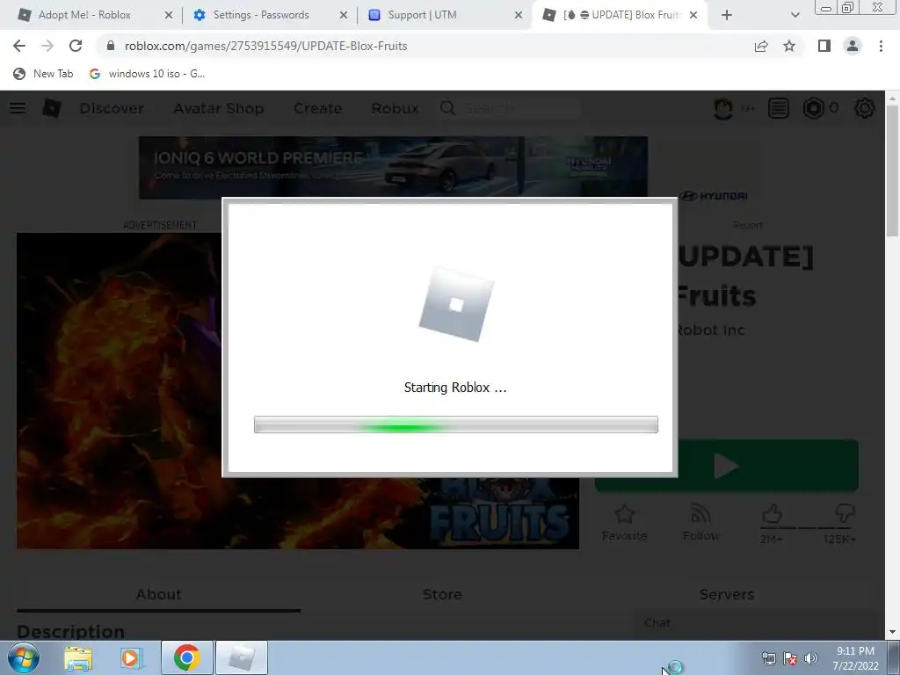Select the Store tab
This screenshot has height=675, width=900.
442,595
